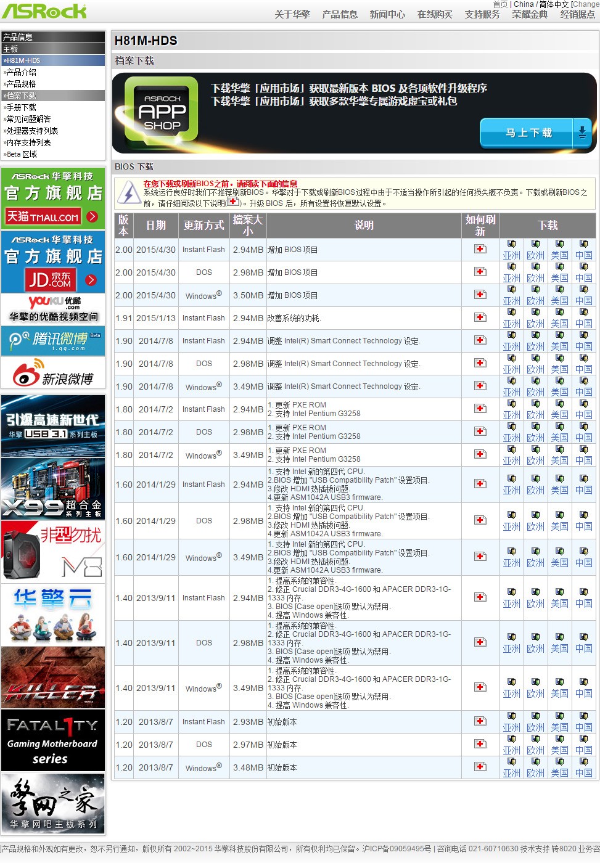The width and height of the screenshot is (600, 863).
Task: Open how-to-flash icon for 2.00 Instant Flash row
Action: pos(480,249)
